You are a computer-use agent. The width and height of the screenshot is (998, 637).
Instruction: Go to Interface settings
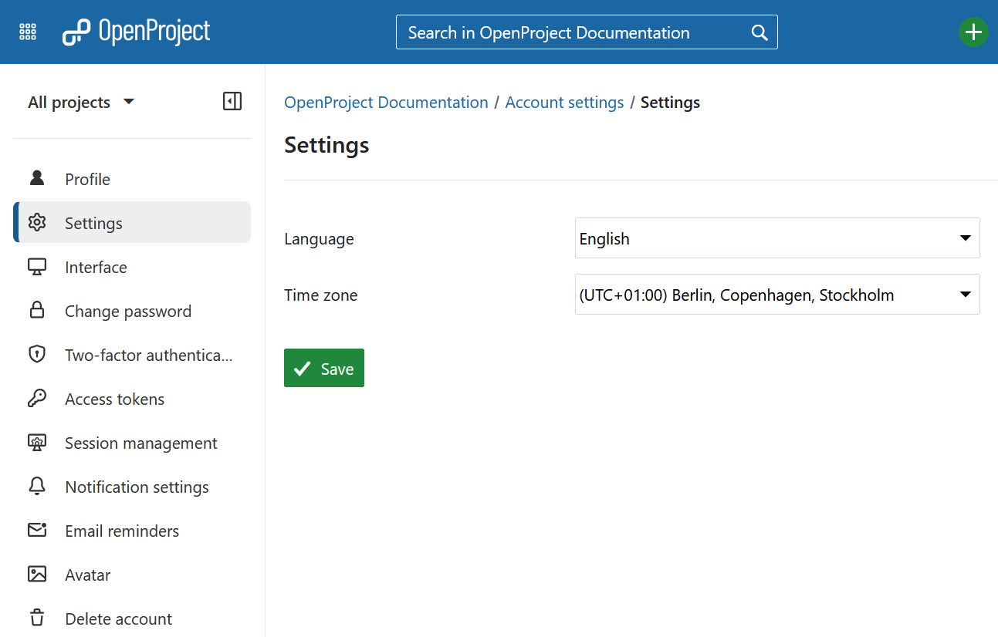pos(132,267)
